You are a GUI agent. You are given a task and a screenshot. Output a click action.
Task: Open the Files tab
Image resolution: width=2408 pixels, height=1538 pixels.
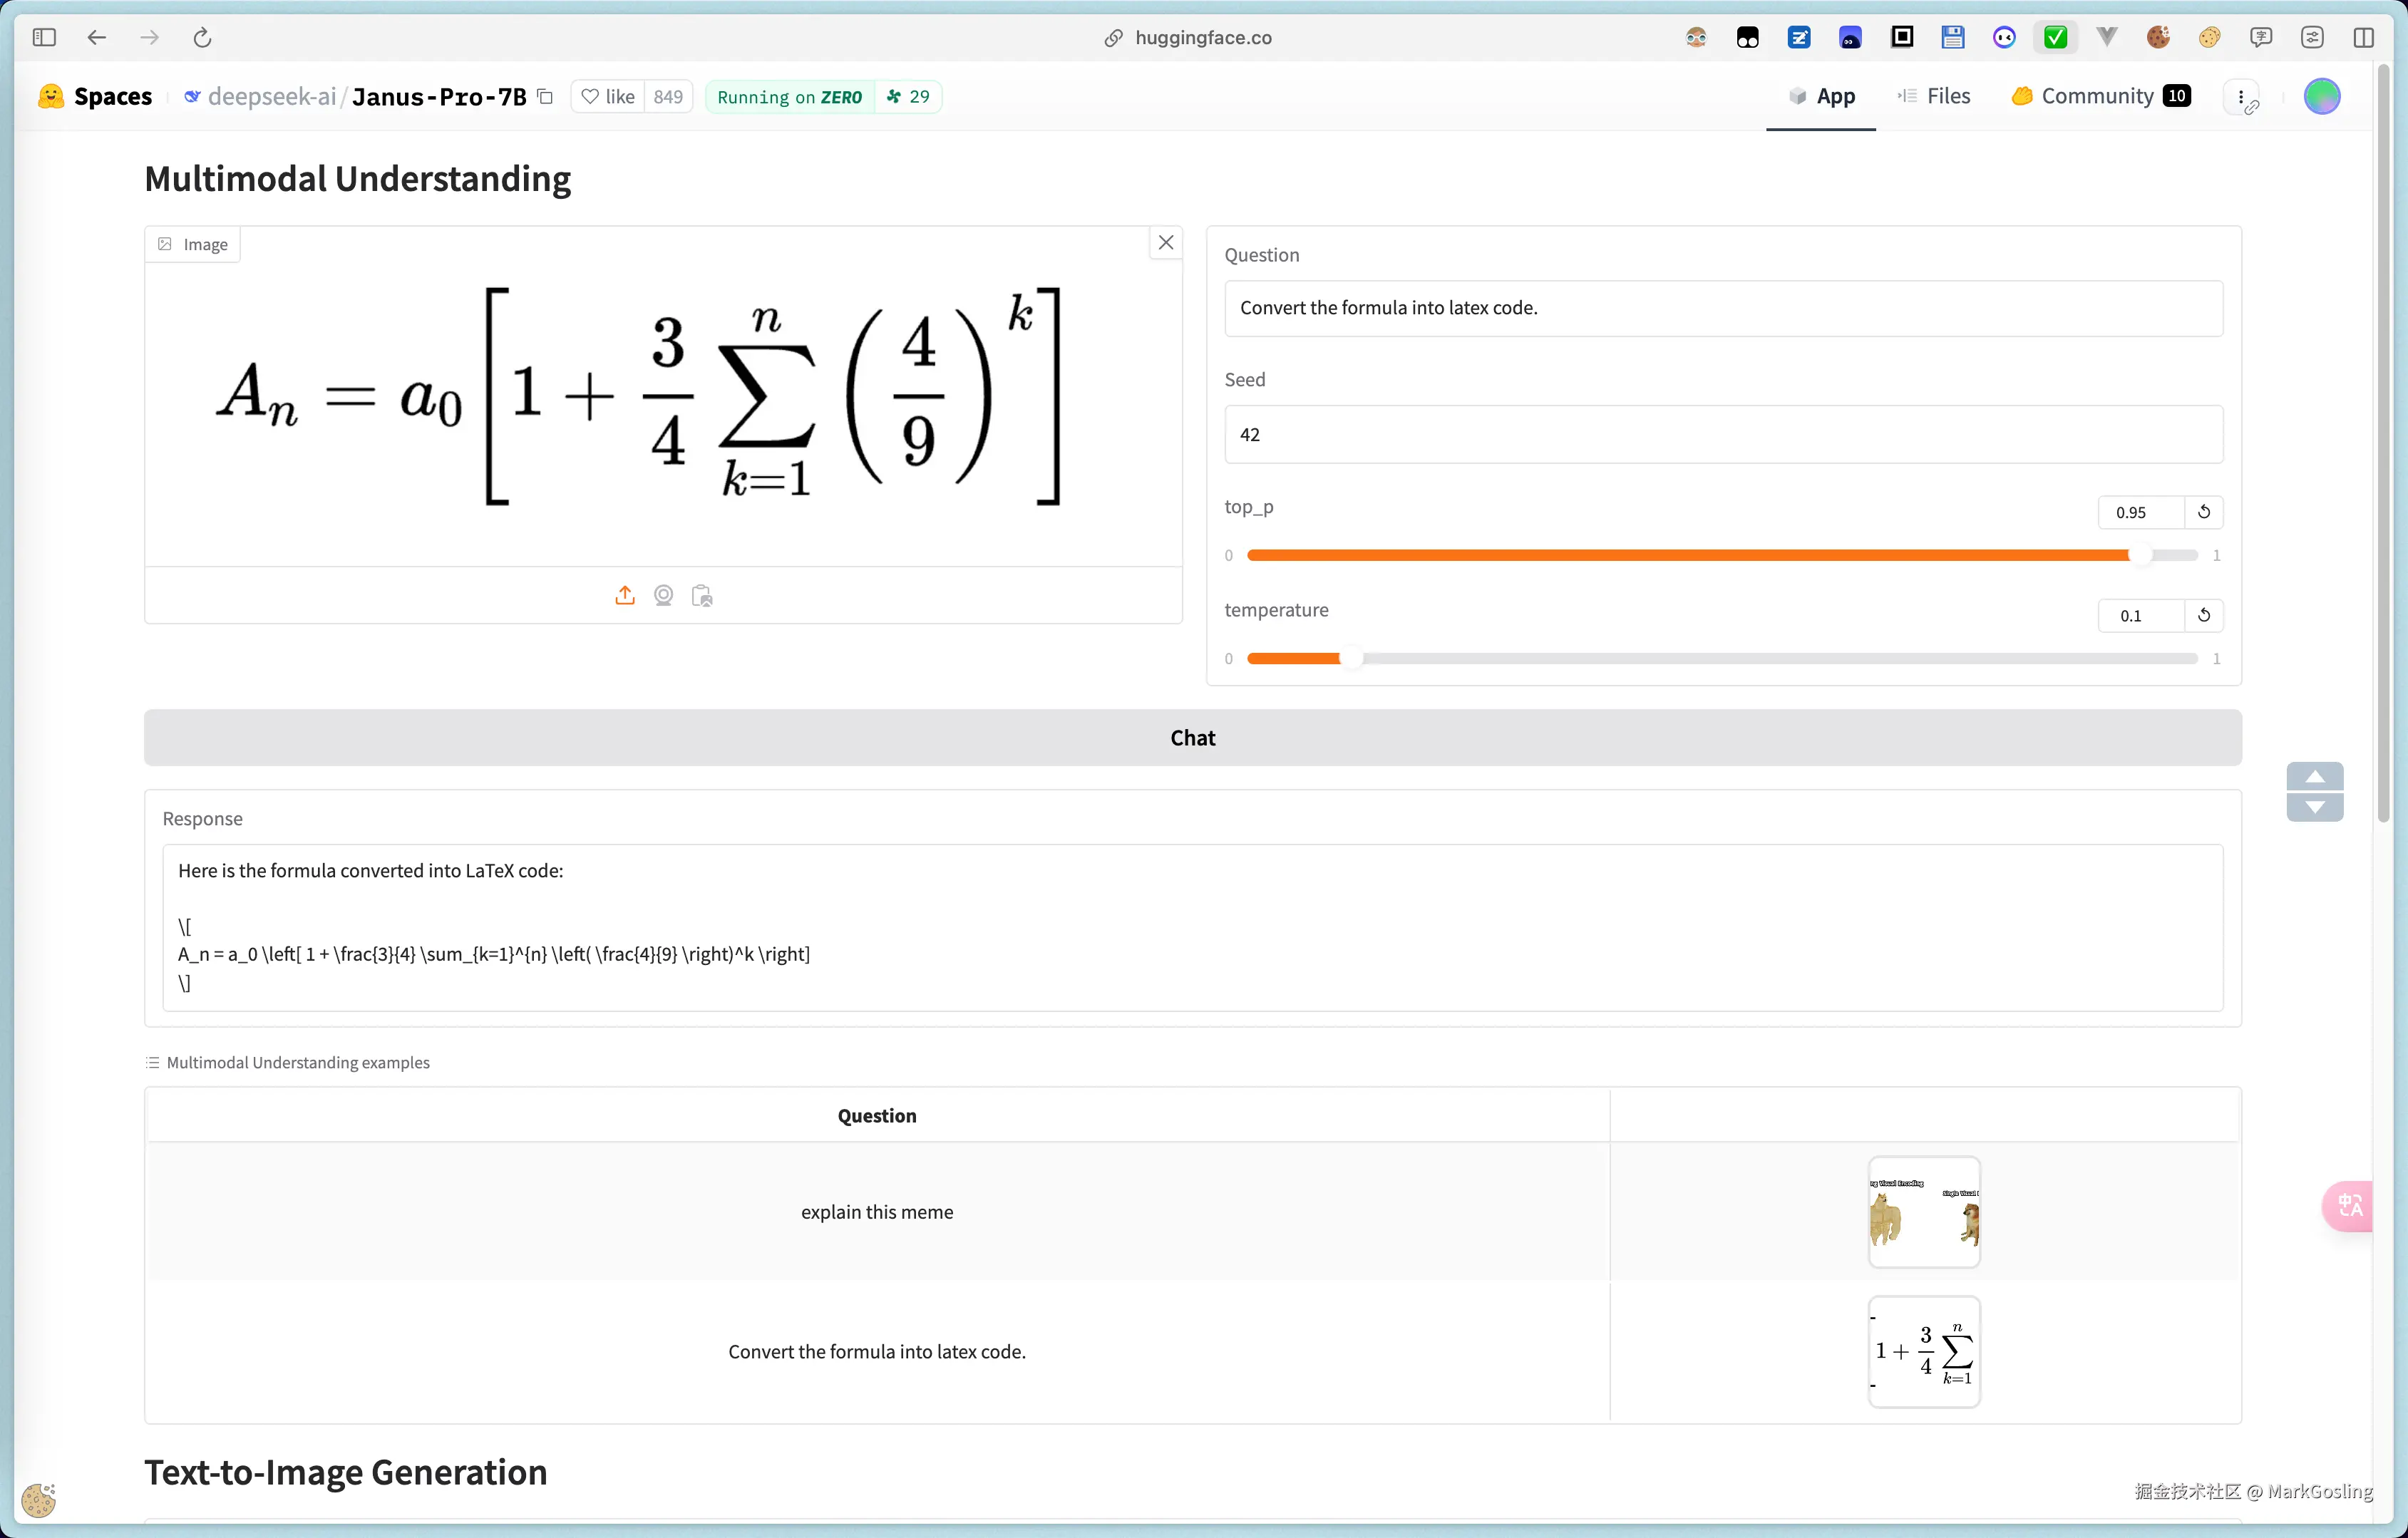[1934, 97]
